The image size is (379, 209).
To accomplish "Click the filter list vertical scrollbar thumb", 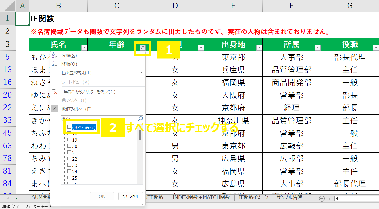I will click(140, 135).
